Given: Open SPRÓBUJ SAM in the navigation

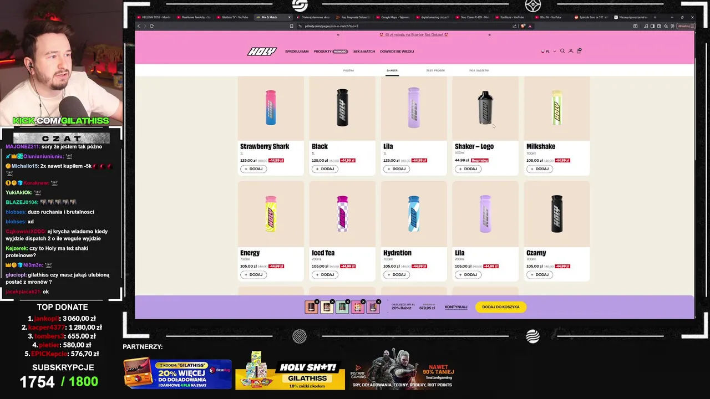Looking at the screenshot, I should (x=297, y=52).
